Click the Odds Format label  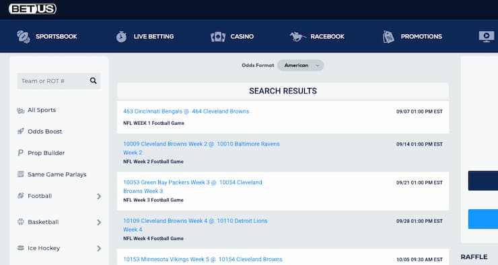[x=258, y=65]
